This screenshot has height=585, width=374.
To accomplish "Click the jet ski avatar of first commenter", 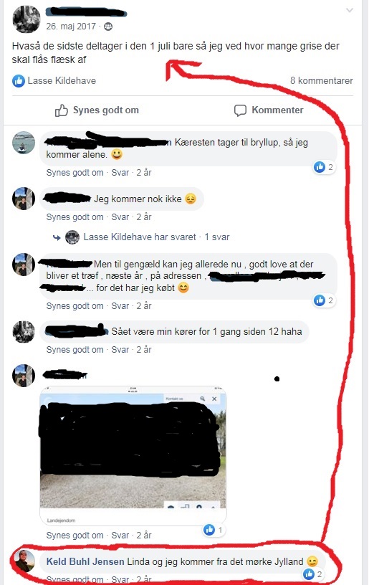I will [24, 143].
